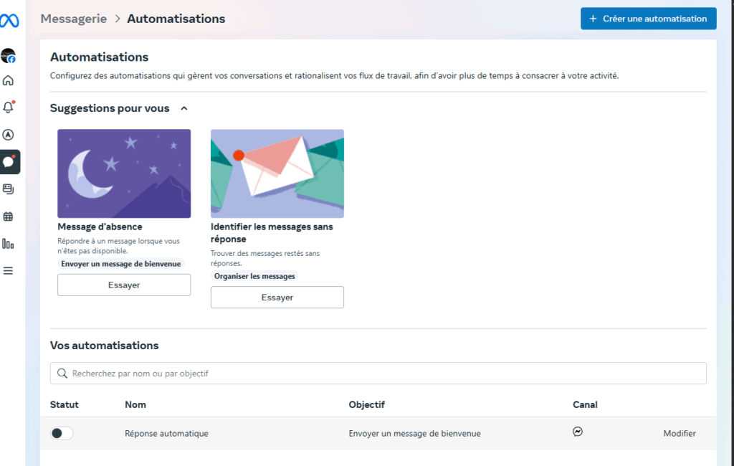Image resolution: width=734 pixels, height=466 pixels.
Task: Enable the Réponse automatique toggle
Action: pyautogui.click(x=62, y=433)
